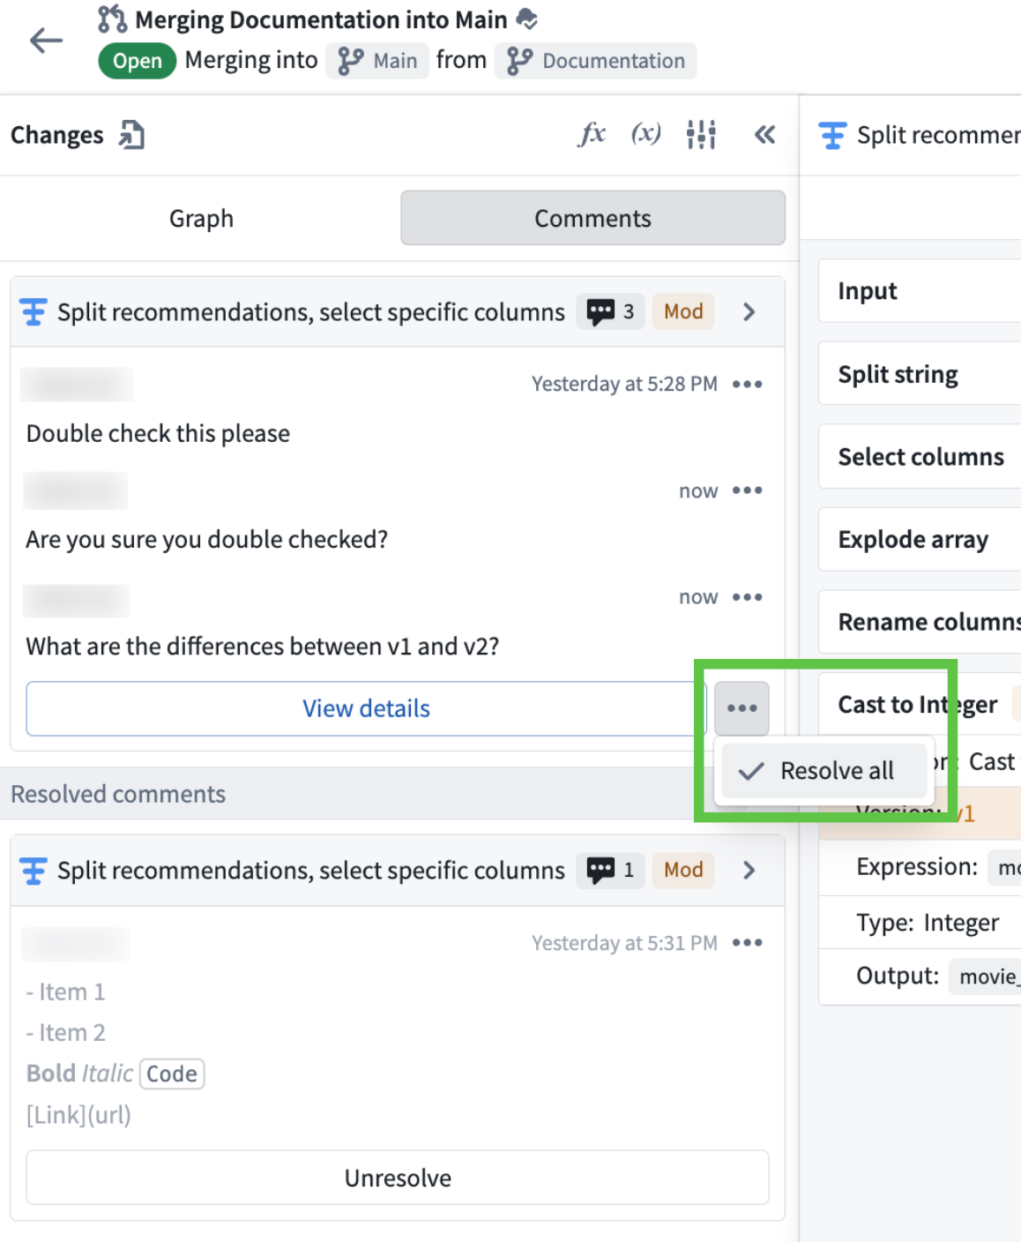
Task: Expand the first Split recommendations comment thread
Action: coord(749,312)
